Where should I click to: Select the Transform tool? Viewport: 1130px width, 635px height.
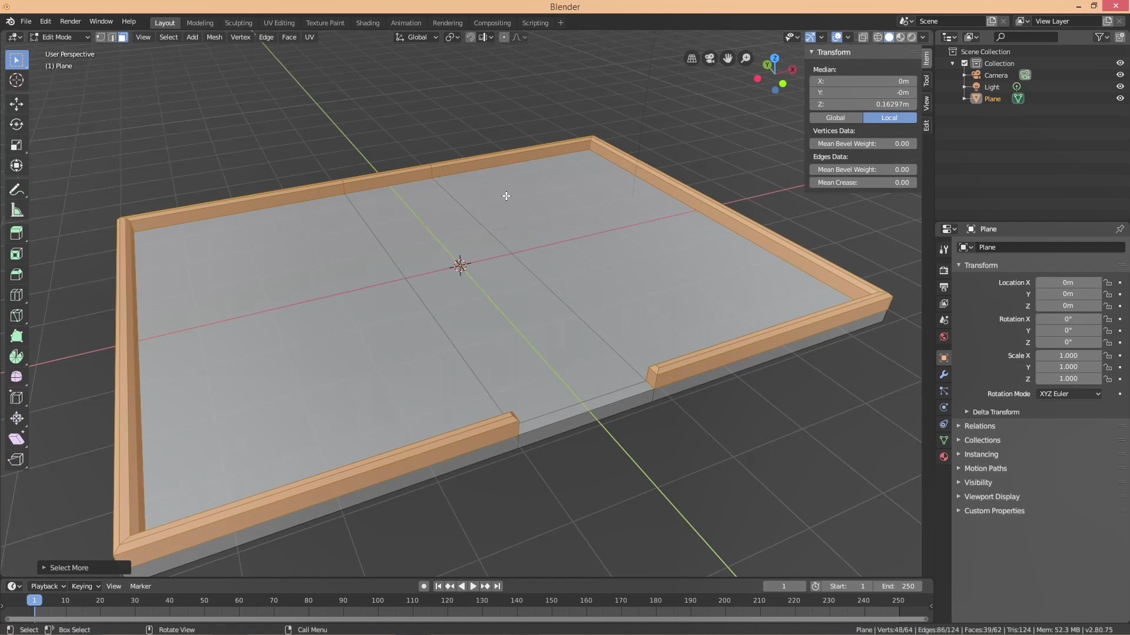(16, 166)
